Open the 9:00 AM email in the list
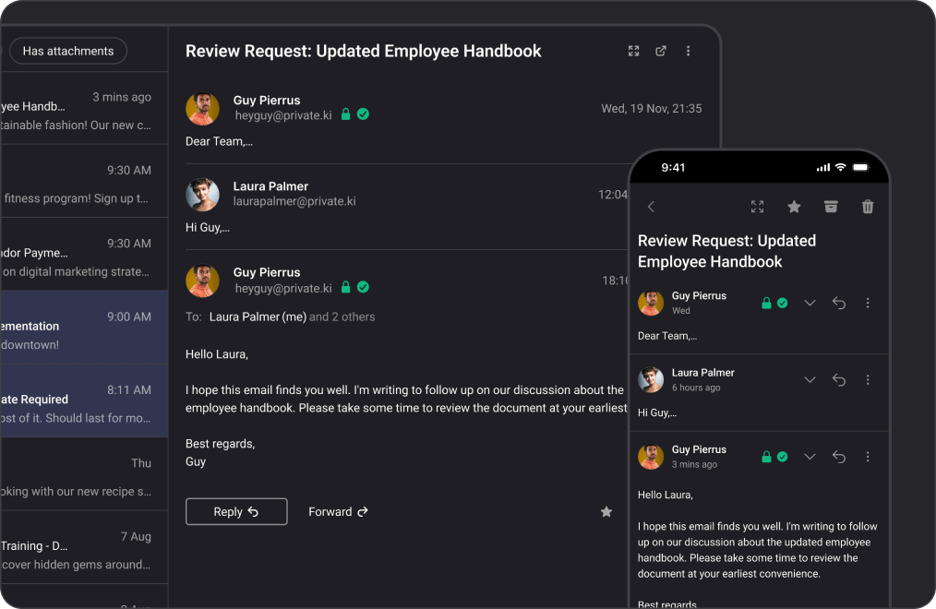This screenshot has height=609, width=936. (84, 328)
